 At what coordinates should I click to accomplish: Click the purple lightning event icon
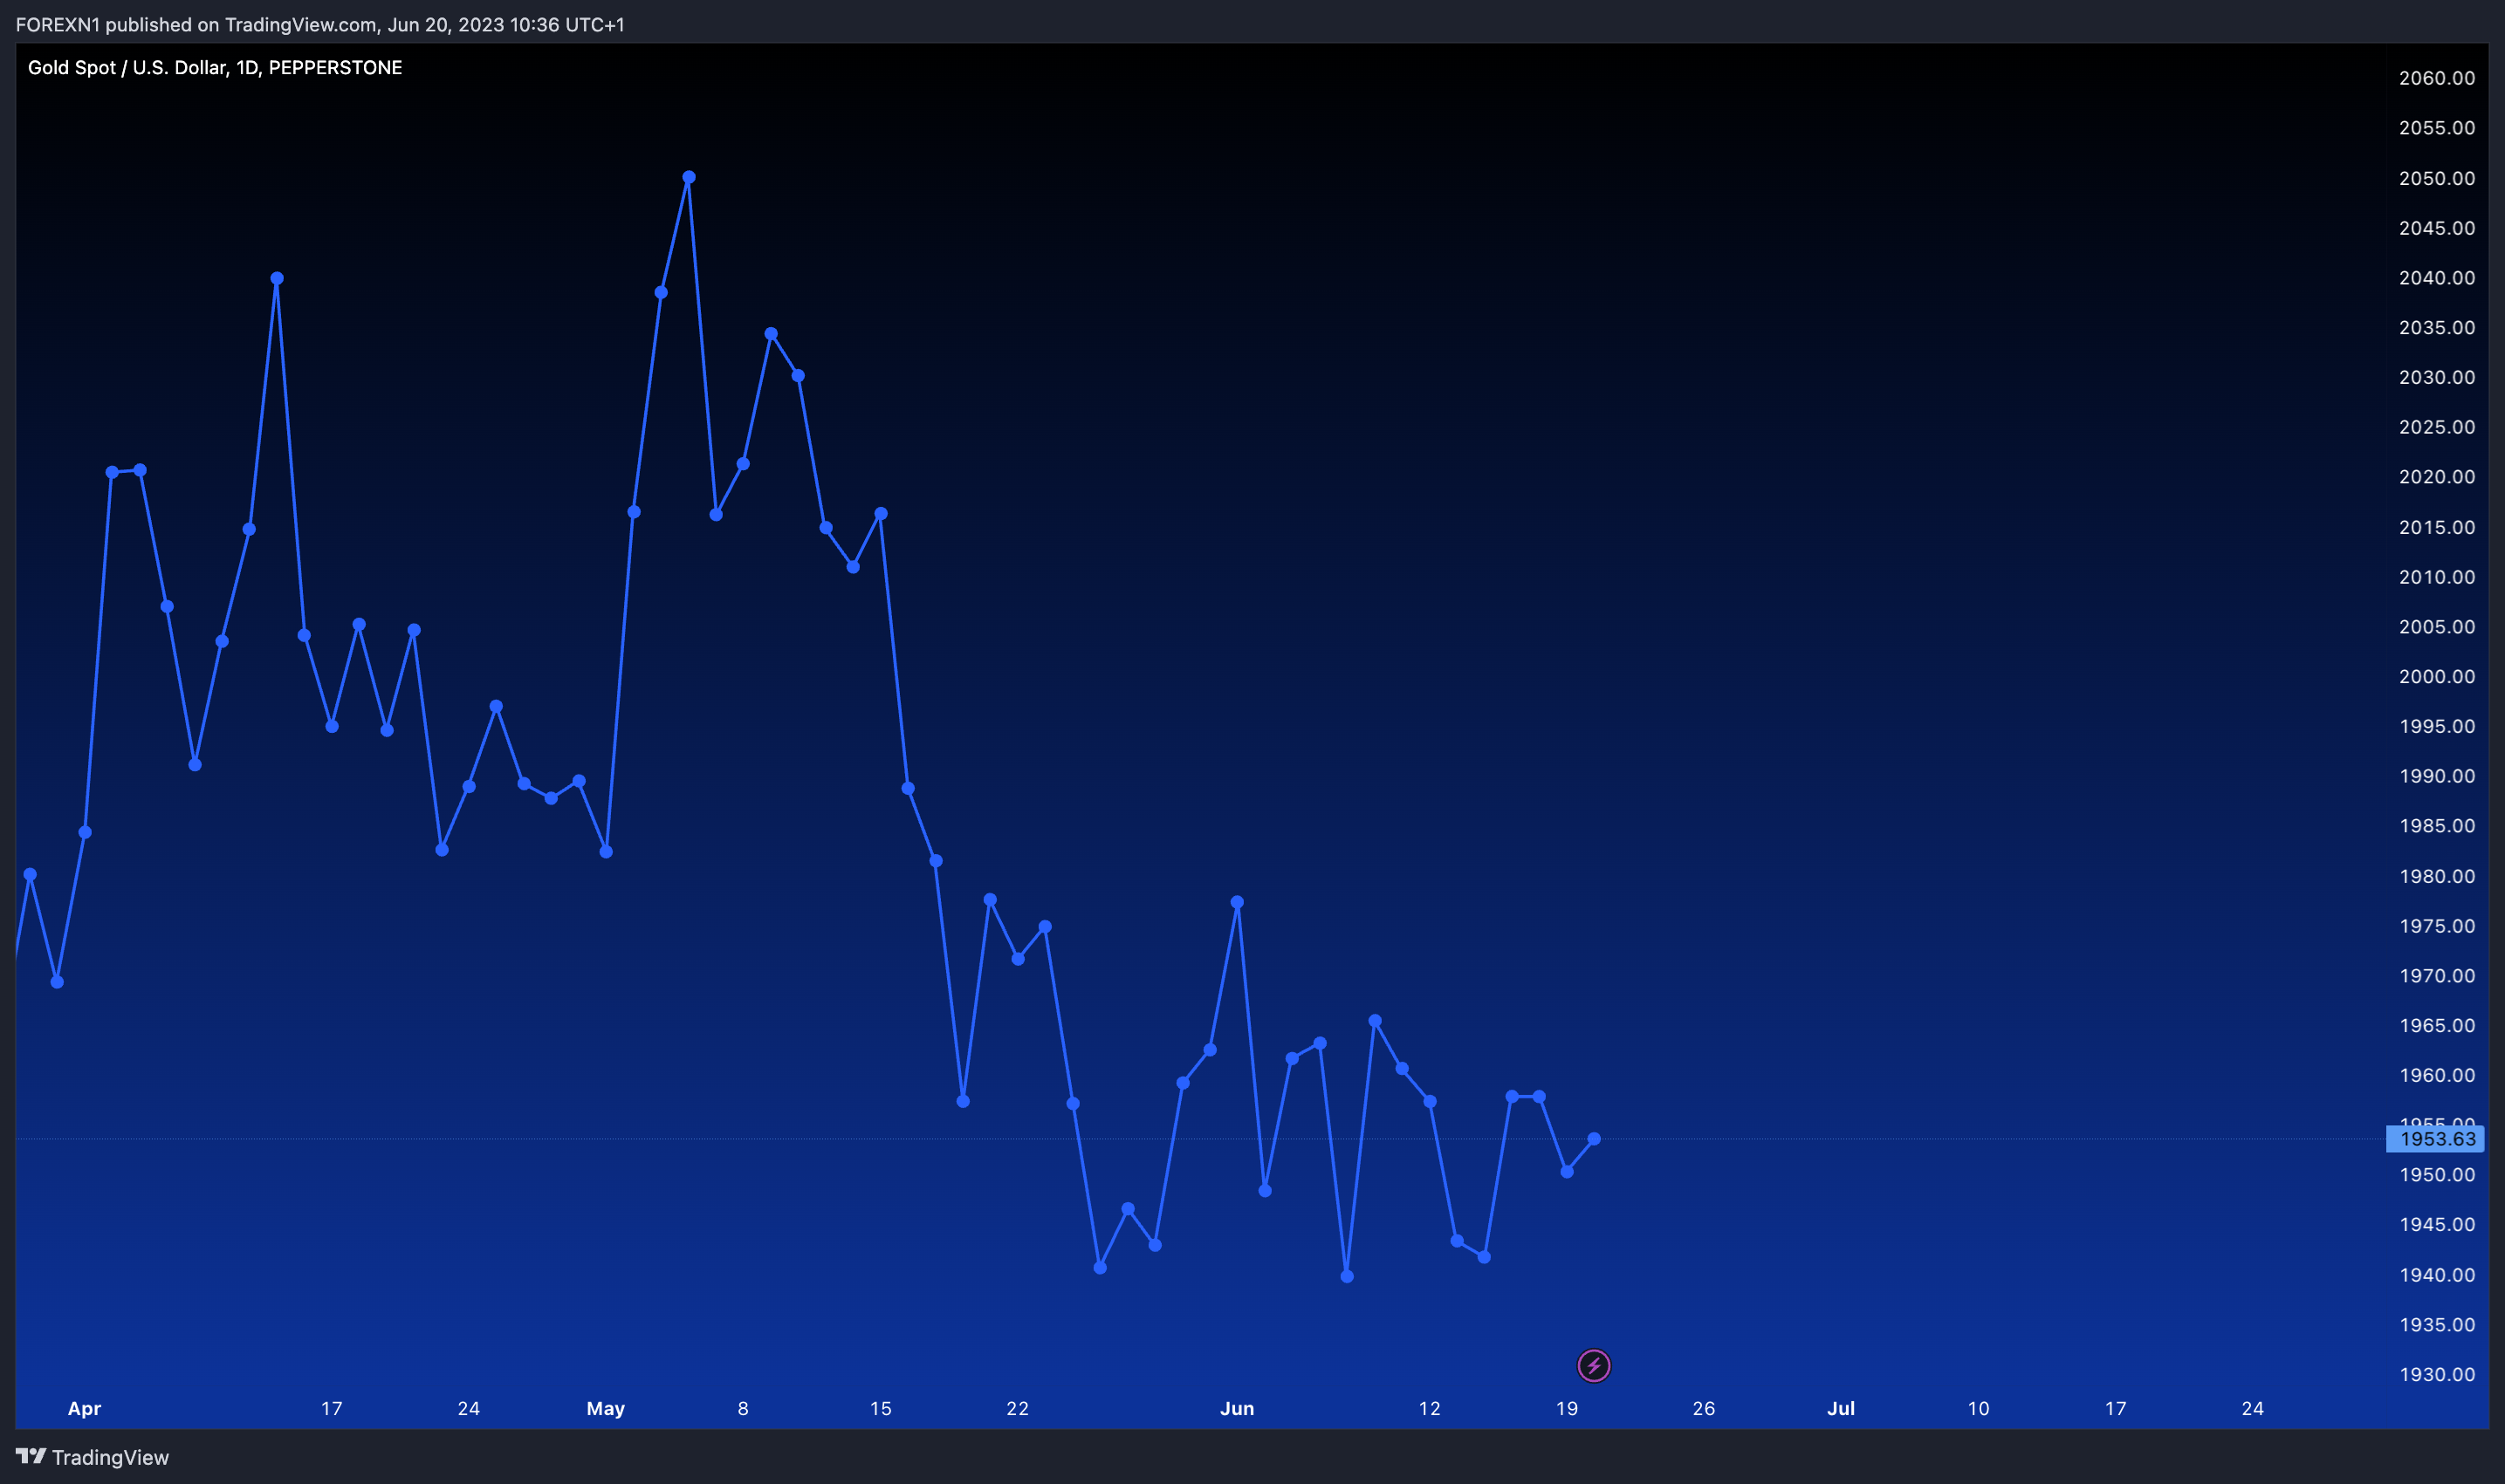(1594, 1365)
